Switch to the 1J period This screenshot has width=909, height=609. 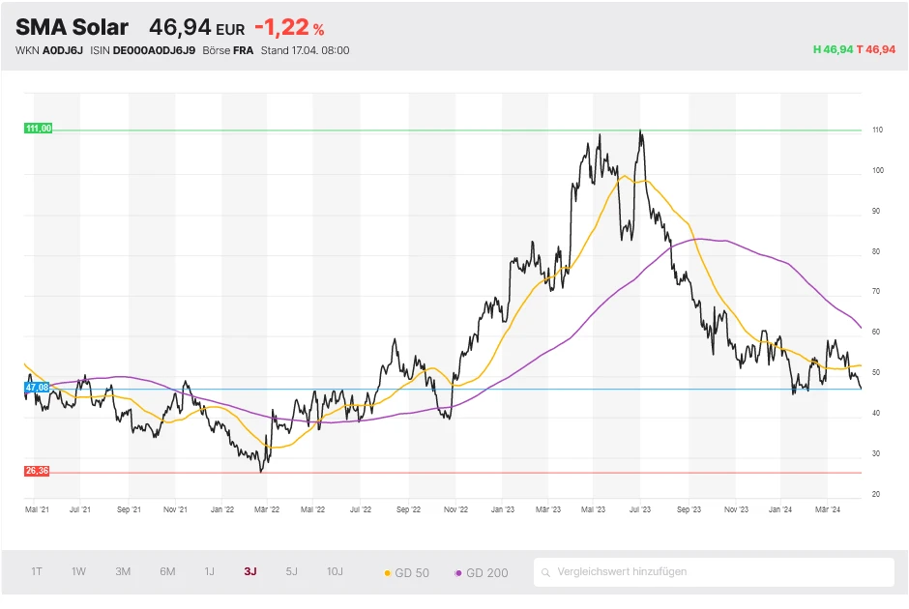pos(209,571)
